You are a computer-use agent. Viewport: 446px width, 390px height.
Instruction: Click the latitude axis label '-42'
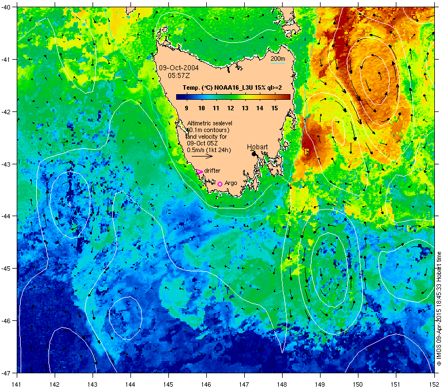click(6, 112)
